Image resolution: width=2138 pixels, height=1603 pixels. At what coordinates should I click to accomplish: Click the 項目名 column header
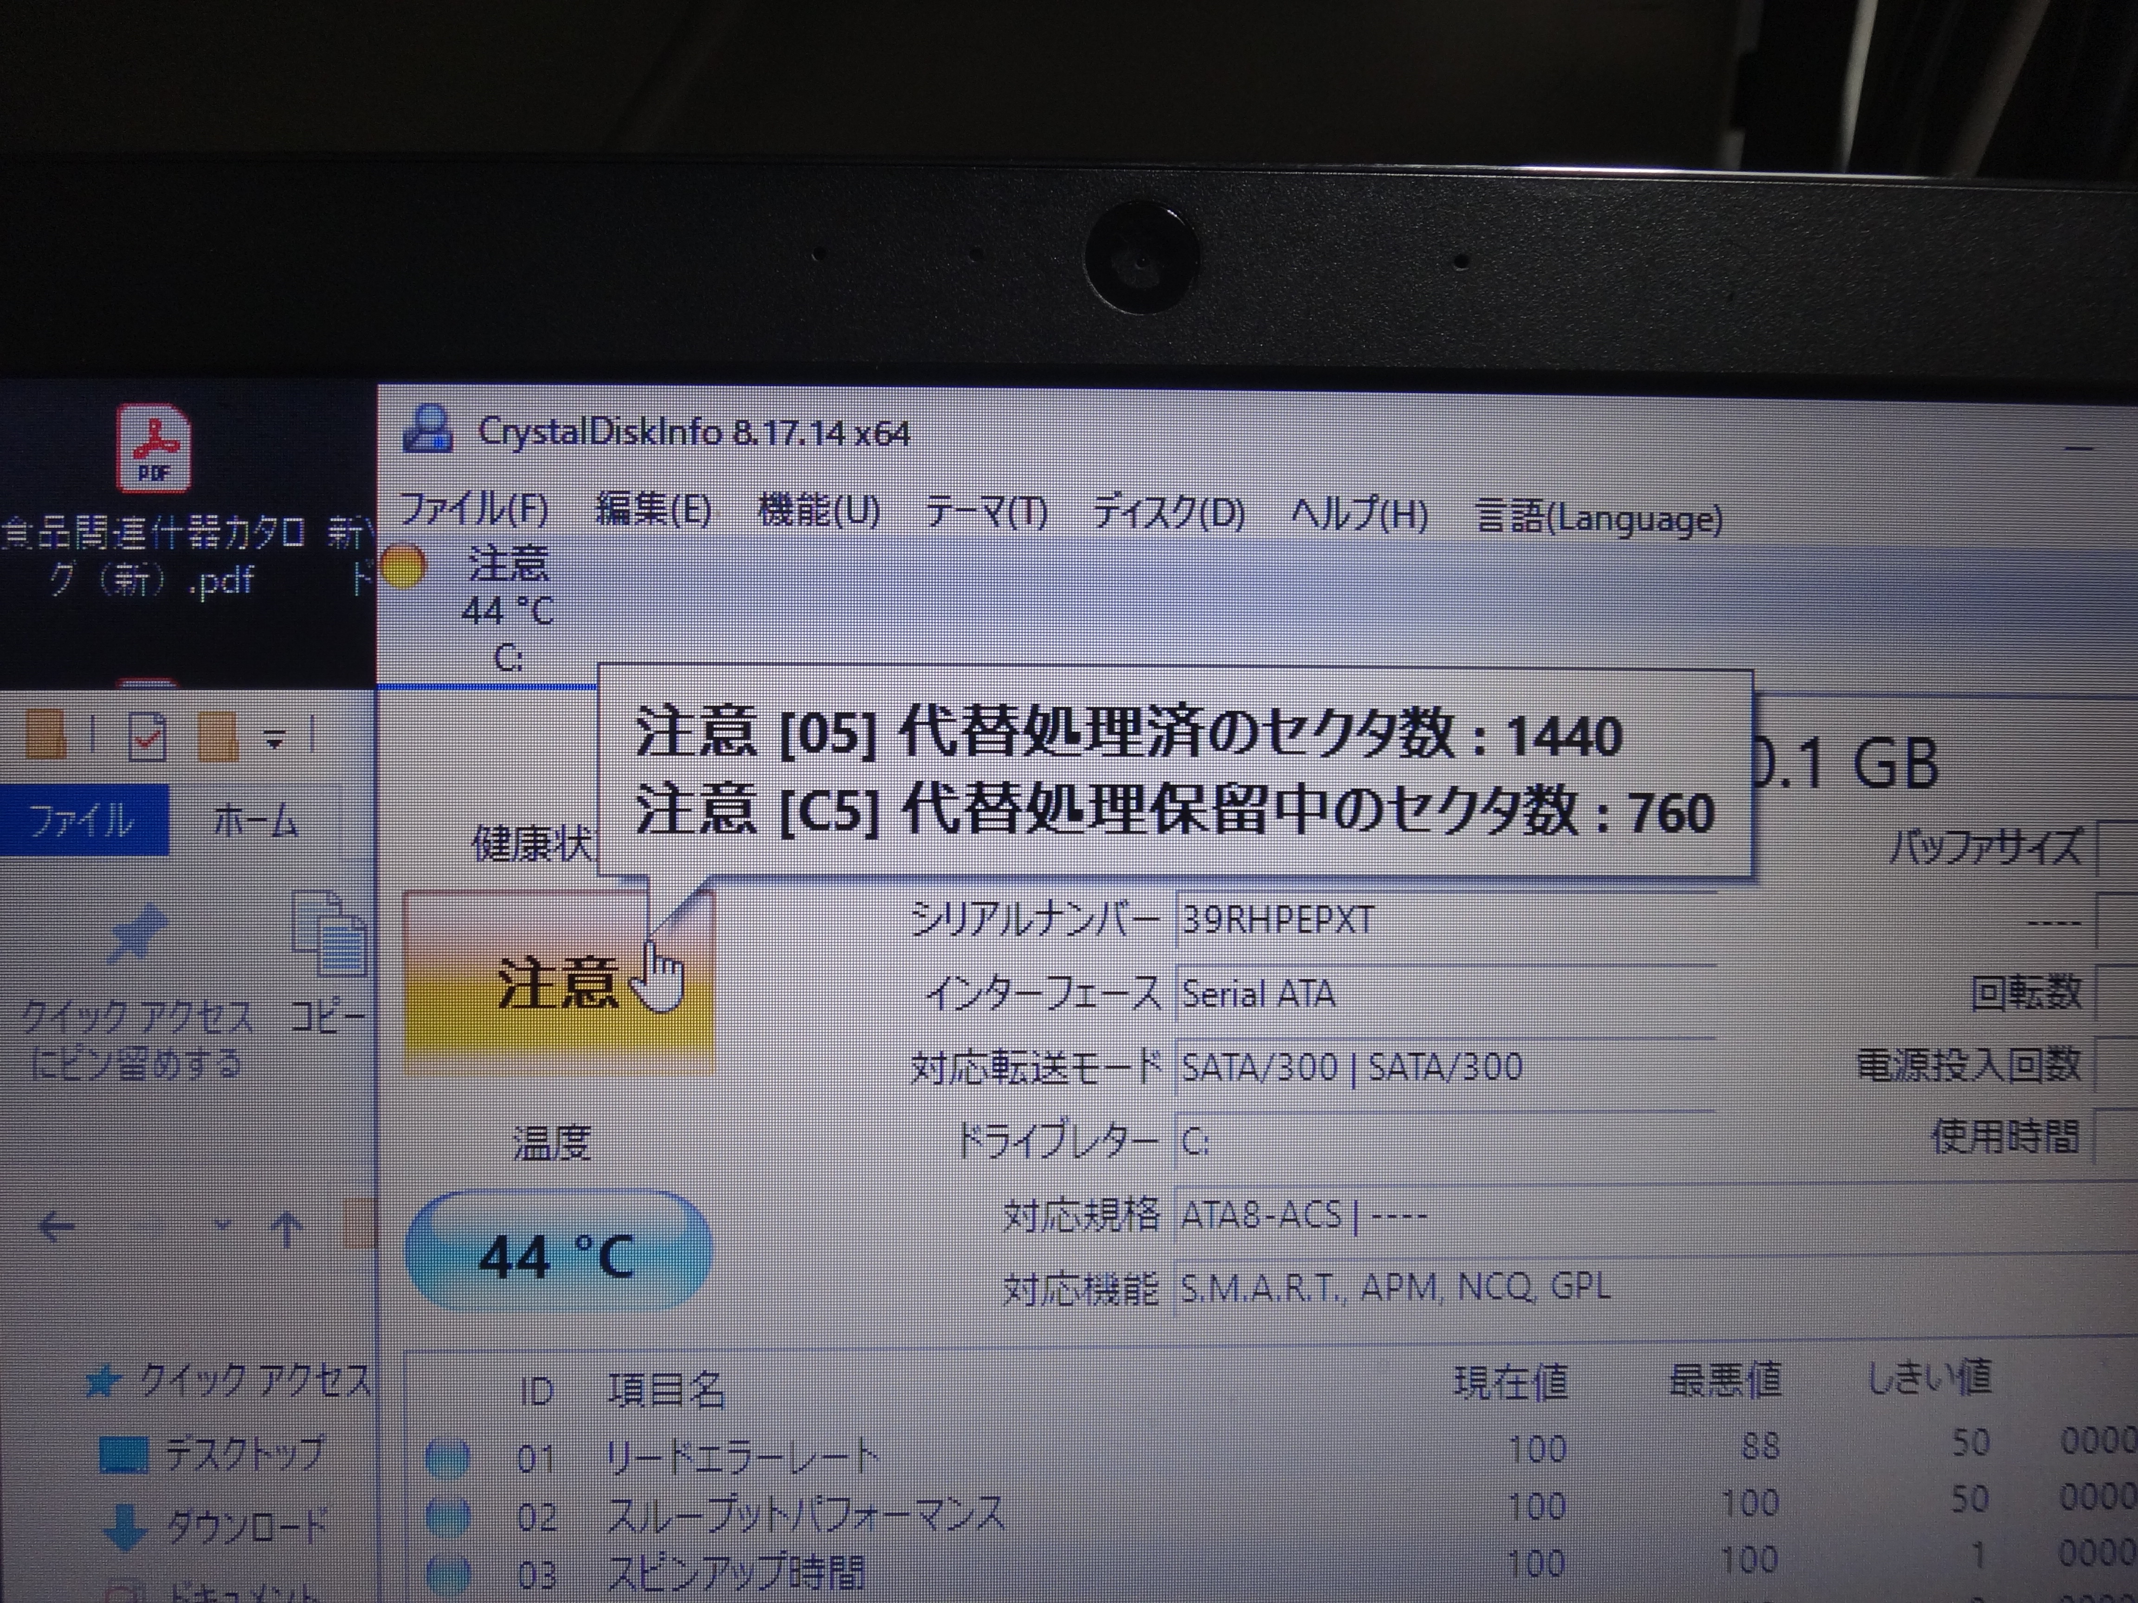pos(666,1390)
